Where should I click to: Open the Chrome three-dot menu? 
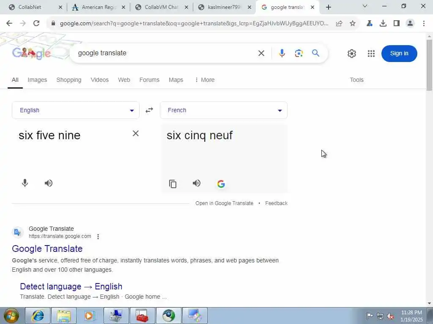pyautogui.click(x=424, y=24)
